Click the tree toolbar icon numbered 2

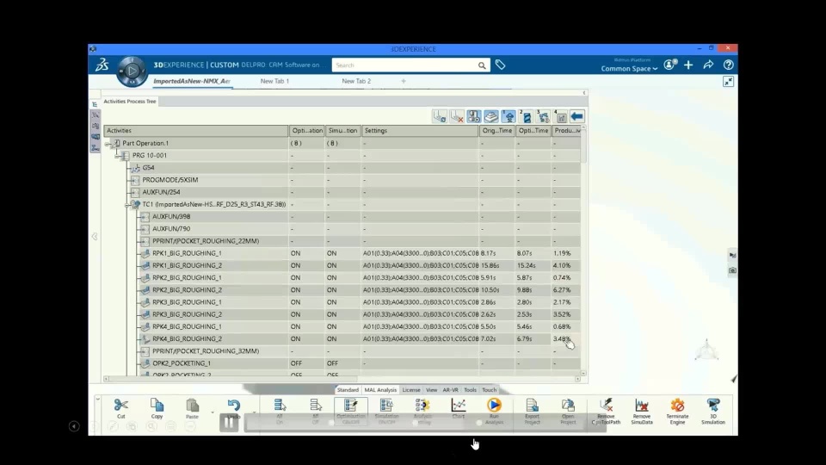525,116
